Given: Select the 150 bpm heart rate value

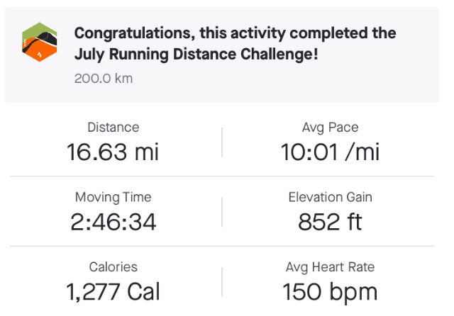Looking at the screenshot, I should 330,293.
